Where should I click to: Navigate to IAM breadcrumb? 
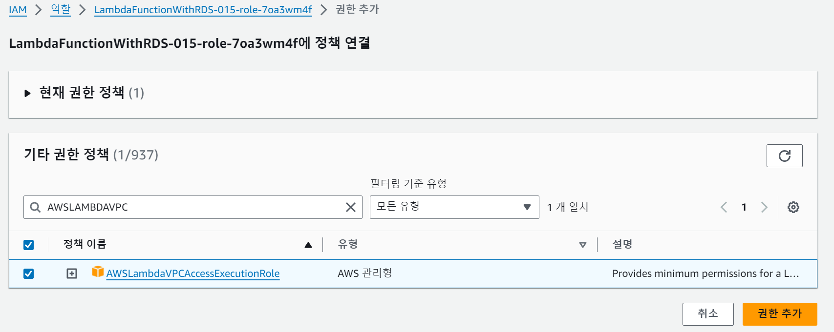coord(18,10)
